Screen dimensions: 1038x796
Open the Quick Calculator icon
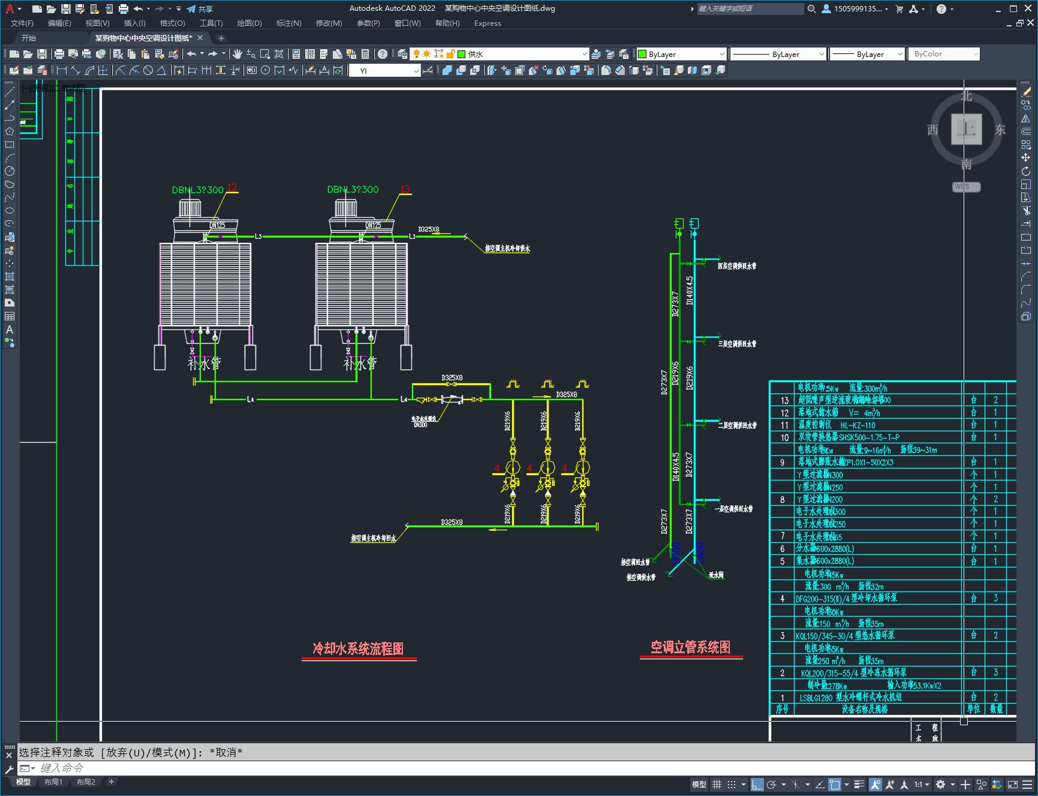coord(365,54)
